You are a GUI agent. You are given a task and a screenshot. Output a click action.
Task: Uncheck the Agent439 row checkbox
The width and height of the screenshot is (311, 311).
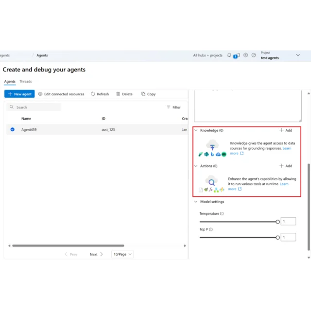pos(13,130)
